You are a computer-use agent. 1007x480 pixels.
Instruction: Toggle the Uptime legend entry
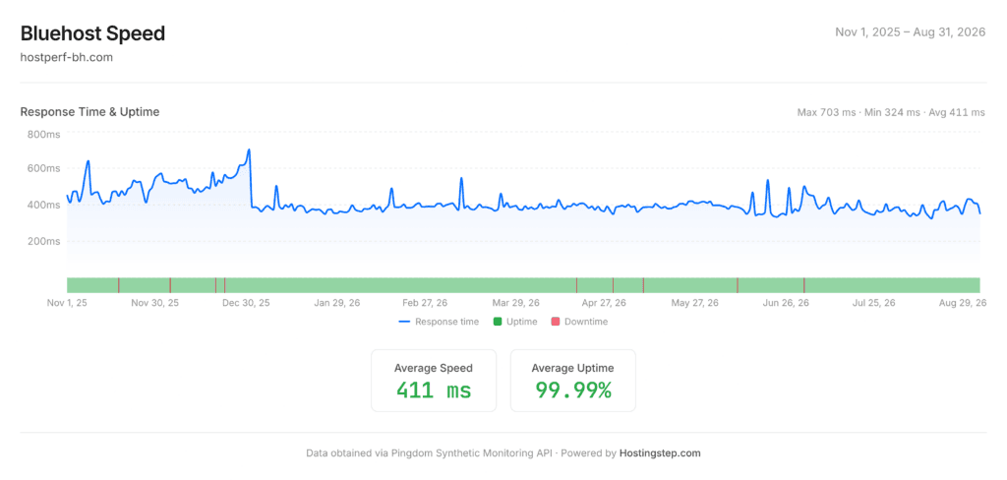515,322
